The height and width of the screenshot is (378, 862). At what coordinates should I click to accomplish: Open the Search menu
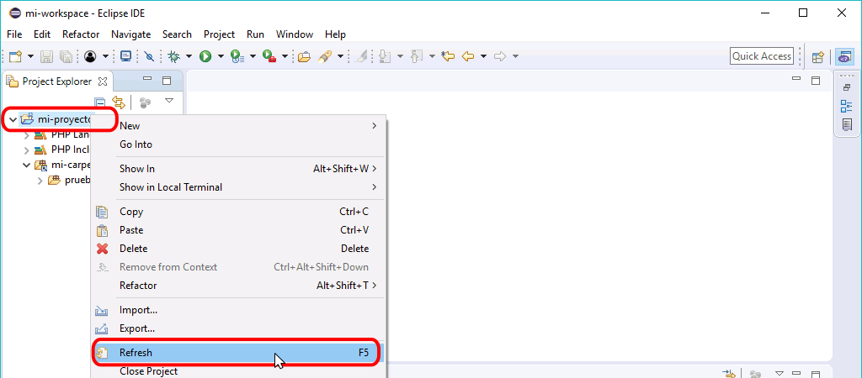coord(177,34)
